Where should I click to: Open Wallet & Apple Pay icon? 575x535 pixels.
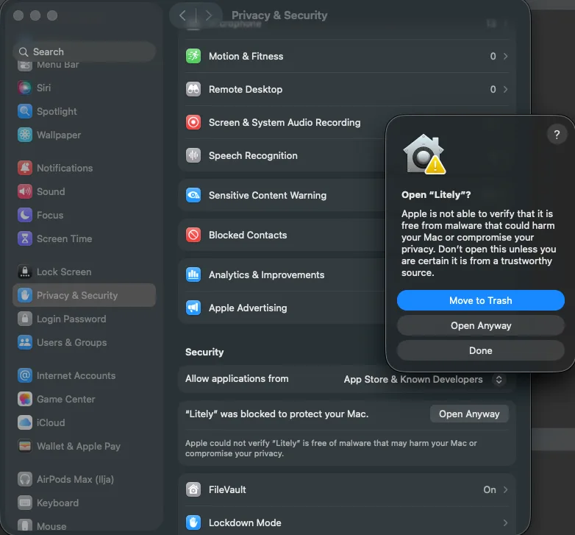24,446
